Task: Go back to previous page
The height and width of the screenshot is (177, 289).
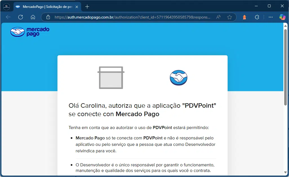Action: (8, 17)
